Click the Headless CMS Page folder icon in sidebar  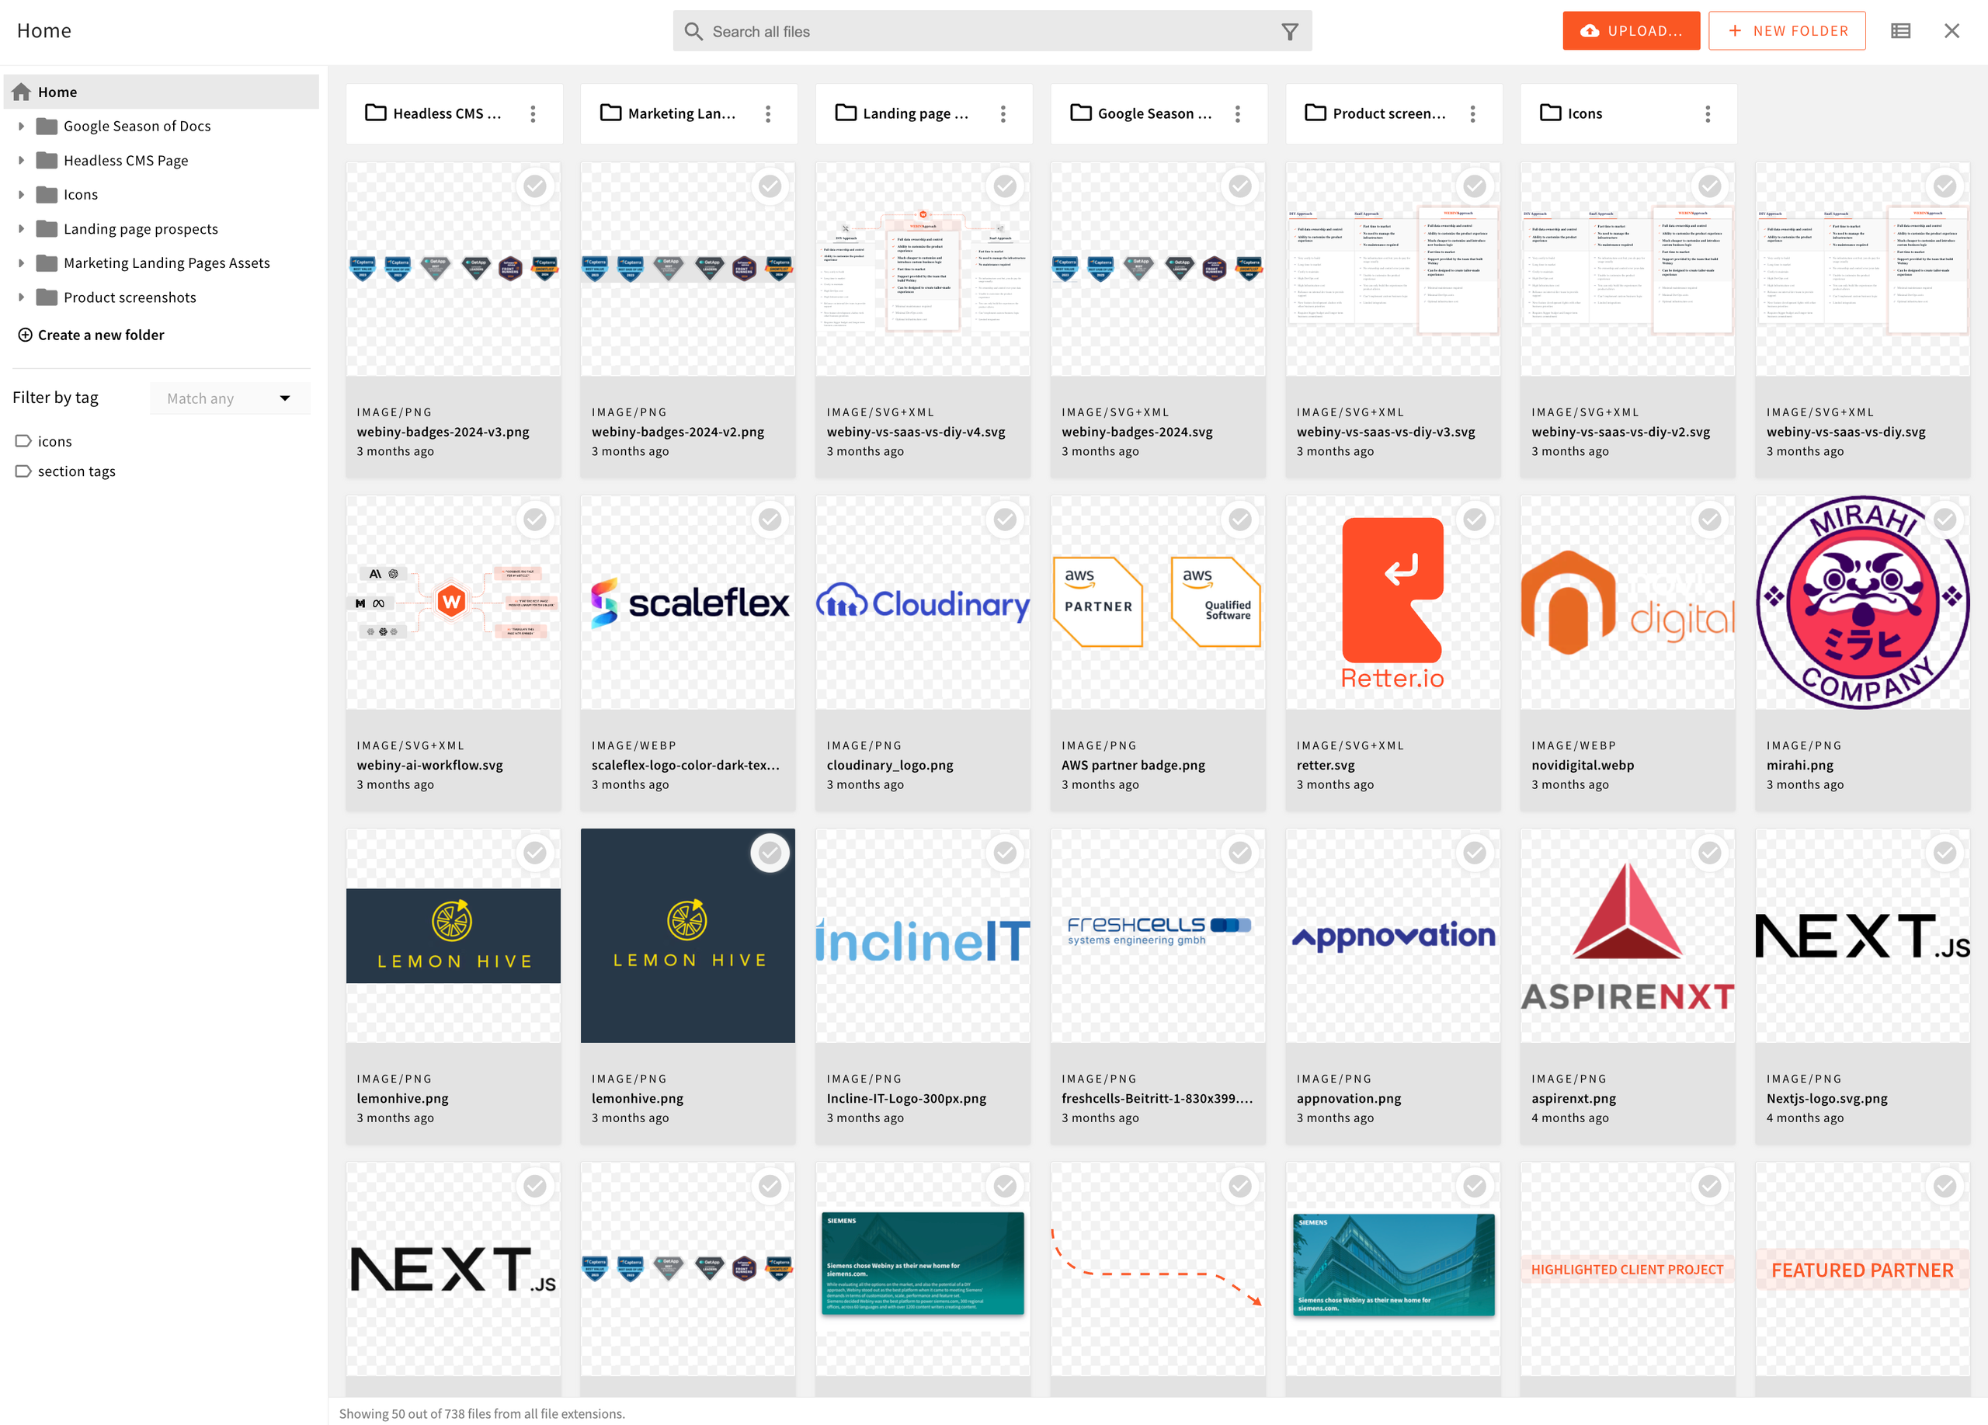[47, 161]
